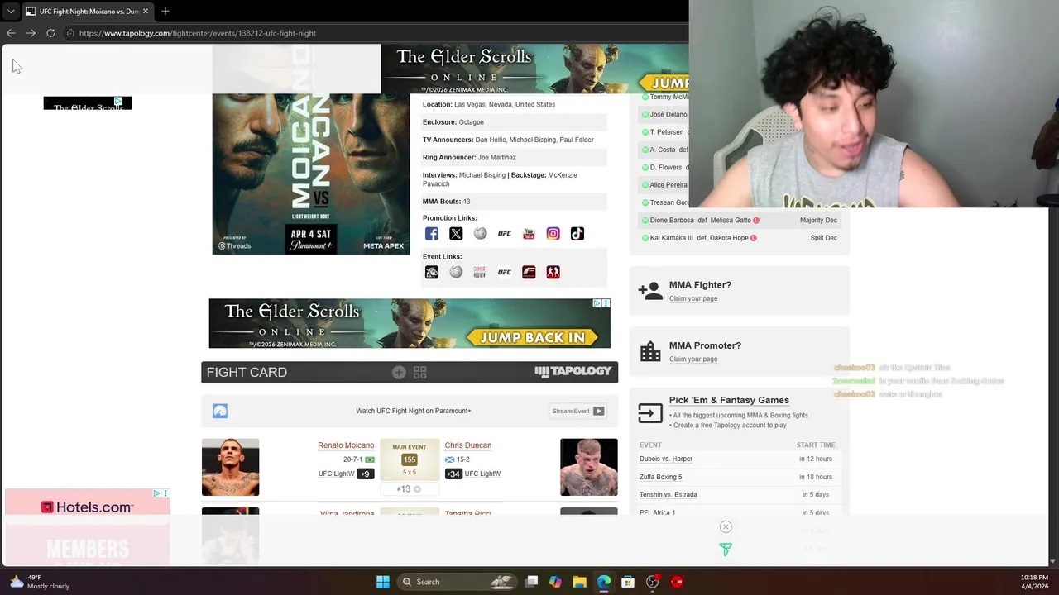1059x595 pixels.
Task: Click the MMA Promoter building icon
Action: (650, 351)
